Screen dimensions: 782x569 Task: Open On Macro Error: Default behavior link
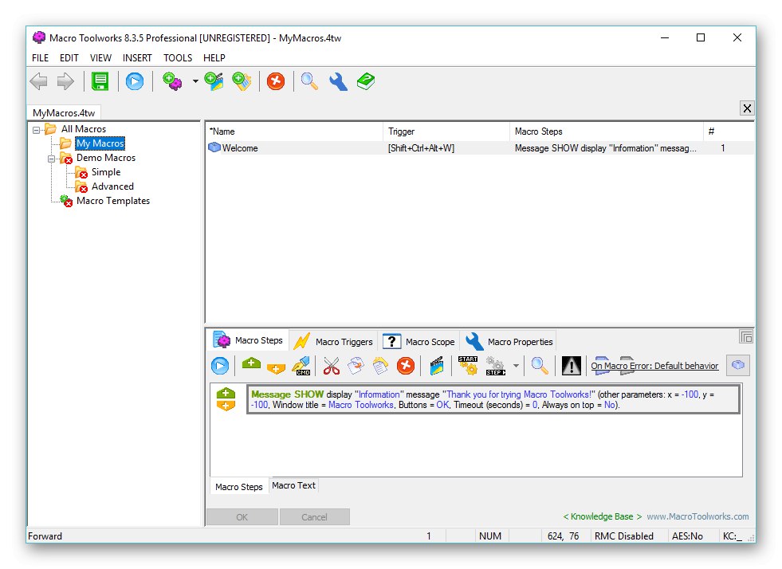point(654,366)
